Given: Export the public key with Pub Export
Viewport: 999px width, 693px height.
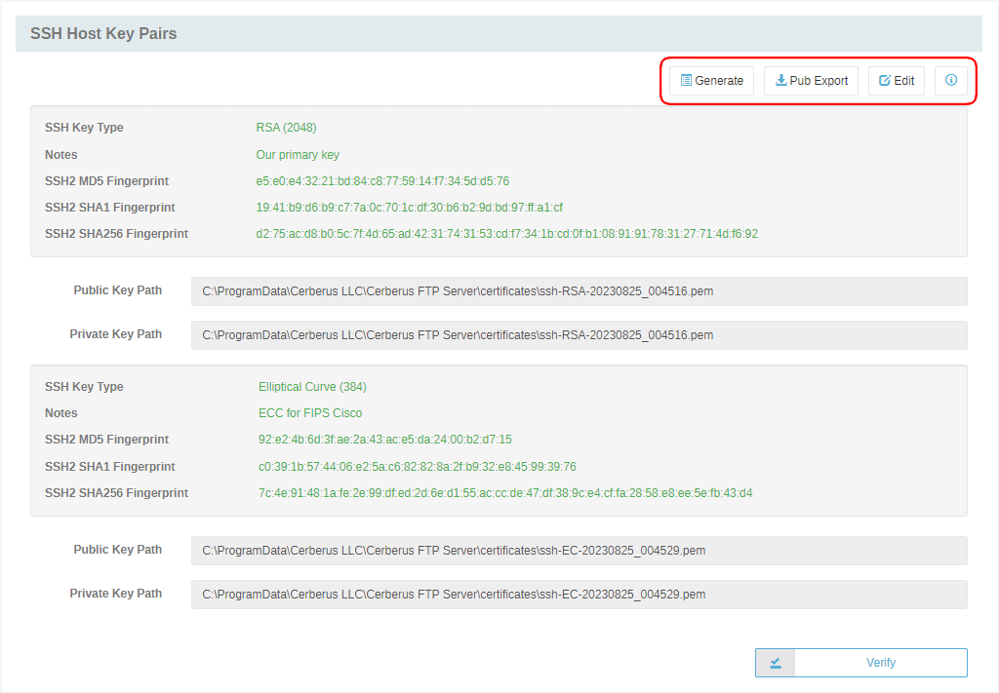Looking at the screenshot, I should pos(811,80).
